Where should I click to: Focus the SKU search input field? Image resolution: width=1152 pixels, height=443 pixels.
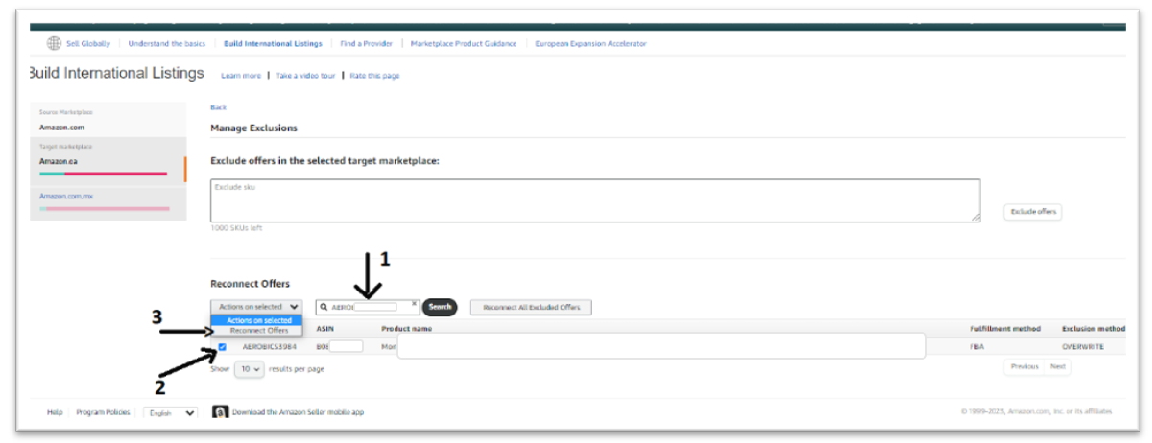pos(368,307)
